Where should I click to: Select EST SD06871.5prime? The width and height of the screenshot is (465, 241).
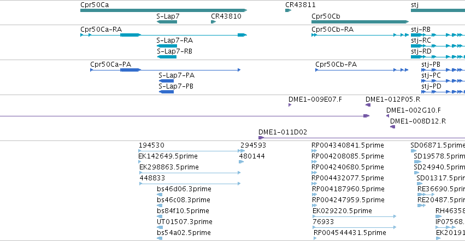[x=414, y=151]
